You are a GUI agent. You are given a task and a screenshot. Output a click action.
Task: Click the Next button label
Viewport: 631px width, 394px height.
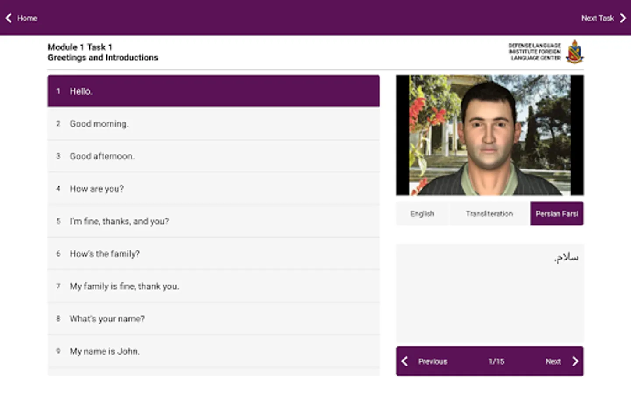553,362
